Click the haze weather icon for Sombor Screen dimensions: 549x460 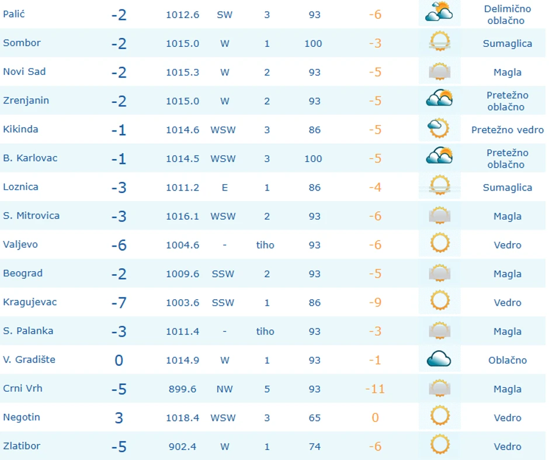point(439,41)
